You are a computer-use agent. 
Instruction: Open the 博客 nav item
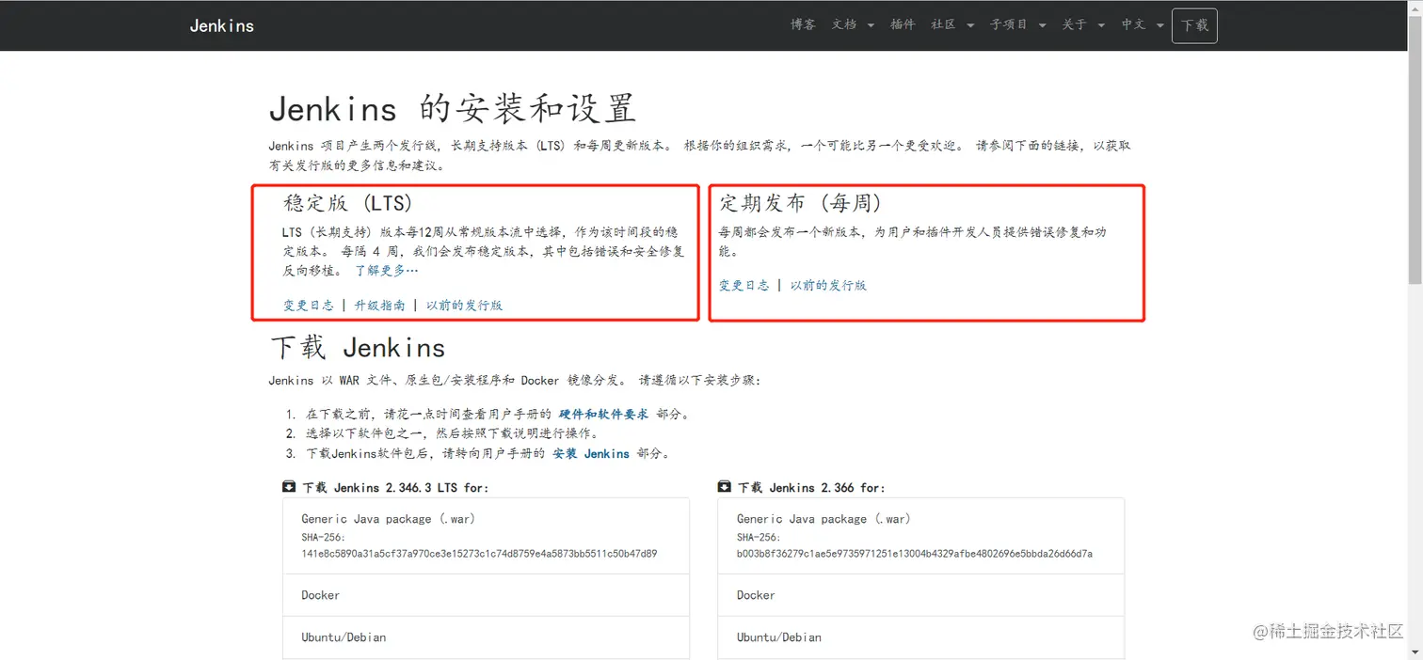click(803, 25)
